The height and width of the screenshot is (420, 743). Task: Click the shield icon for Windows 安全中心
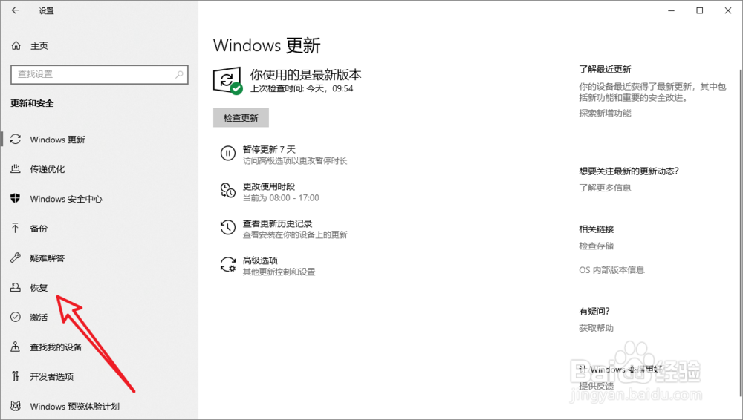pyautogui.click(x=16, y=198)
